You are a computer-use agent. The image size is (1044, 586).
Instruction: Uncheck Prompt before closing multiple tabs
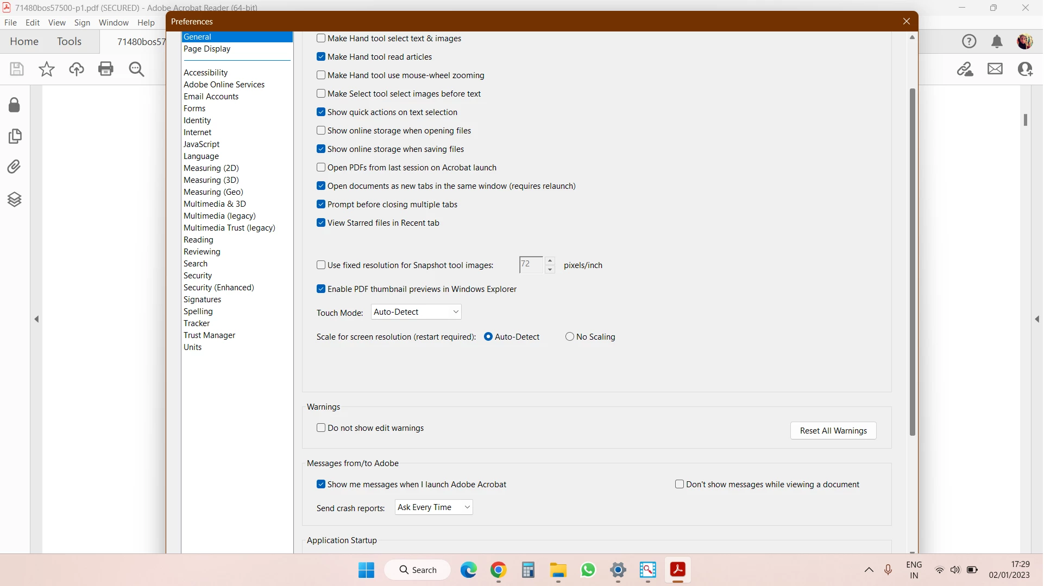(x=321, y=205)
